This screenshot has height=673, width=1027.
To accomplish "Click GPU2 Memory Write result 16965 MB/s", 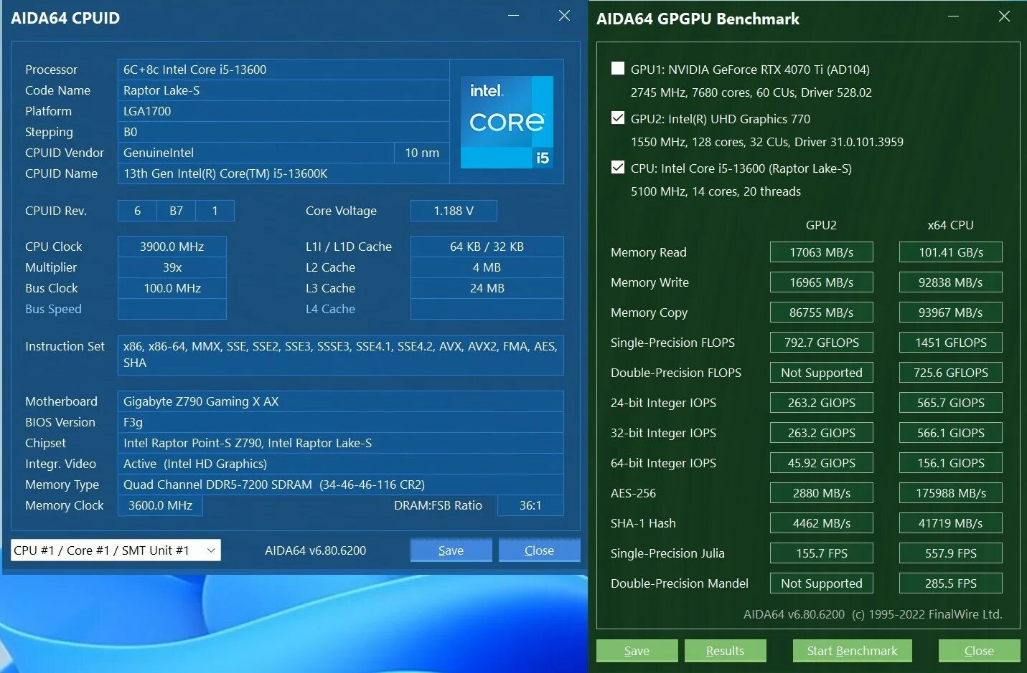I will (x=821, y=282).
